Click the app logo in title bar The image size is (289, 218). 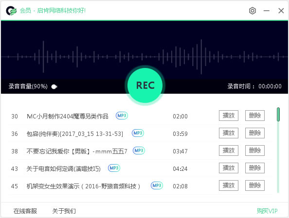(11, 11)
